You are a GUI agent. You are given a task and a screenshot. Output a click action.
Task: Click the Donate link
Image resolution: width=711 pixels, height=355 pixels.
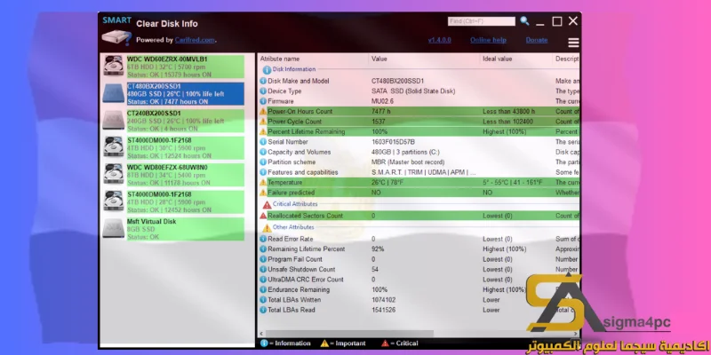[x=537, y=40]
